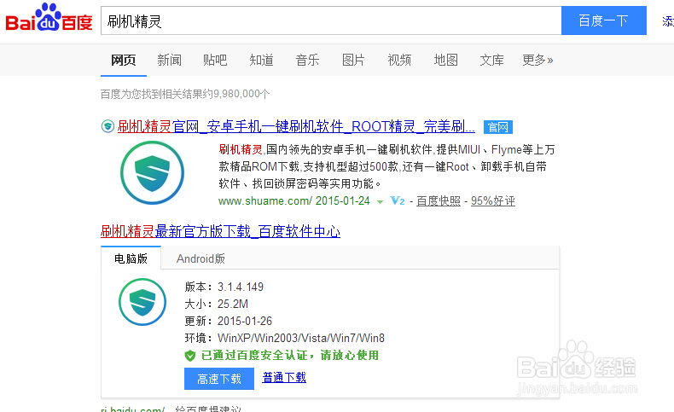Click the 高速下载 button
This screenshot has height=412, width=674.
pyautogui.click(x=219, y=379)
